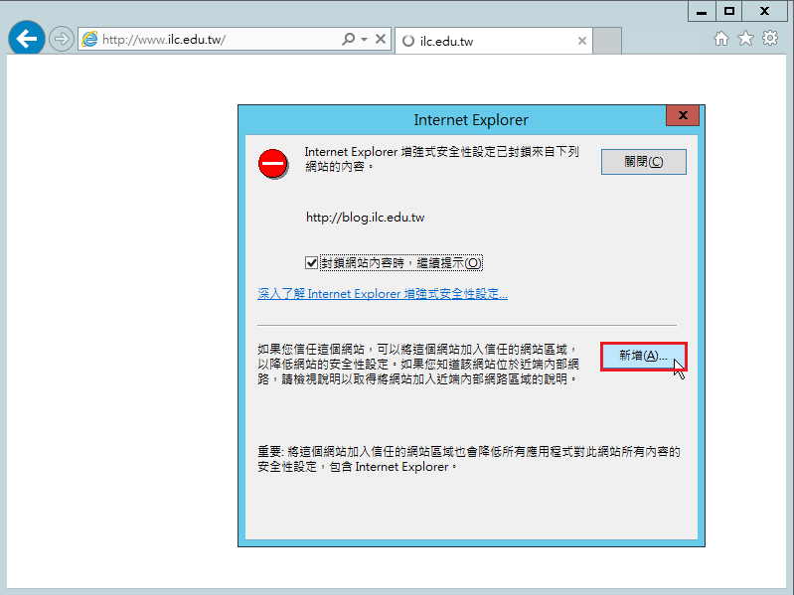This screenshot has height=595, width=794.
Task: Open the address bar autocomplete dropdown arrow
Action: tap(364, 39)
